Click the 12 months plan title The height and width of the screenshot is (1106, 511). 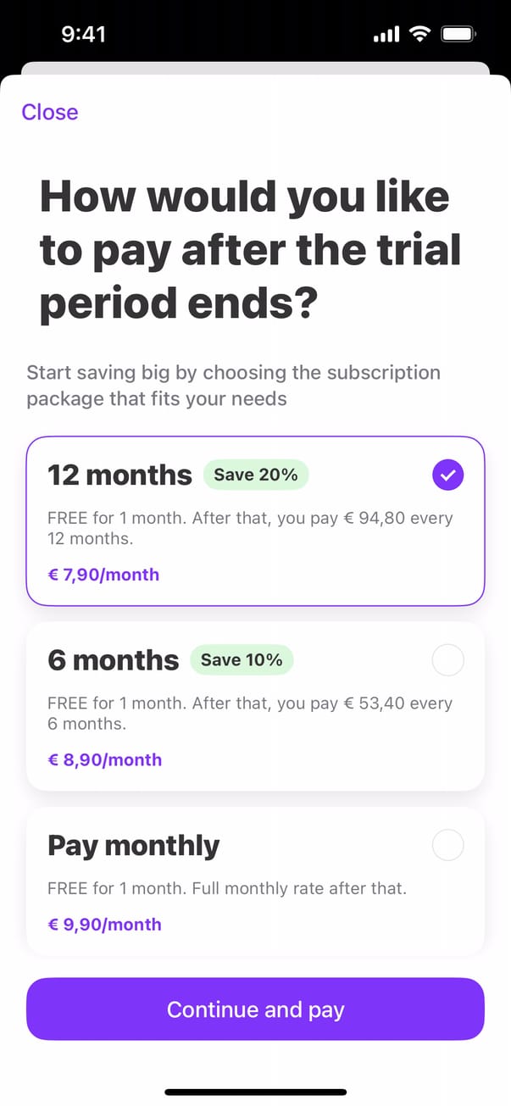(119, 475)
